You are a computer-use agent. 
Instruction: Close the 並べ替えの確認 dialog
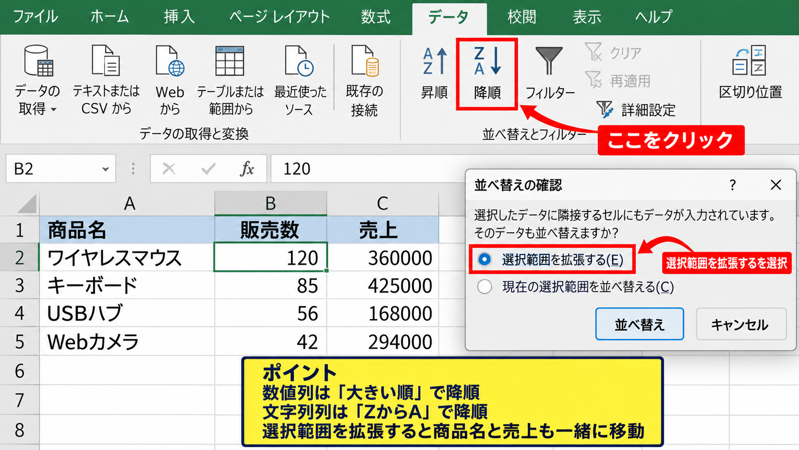pos(776,185)
